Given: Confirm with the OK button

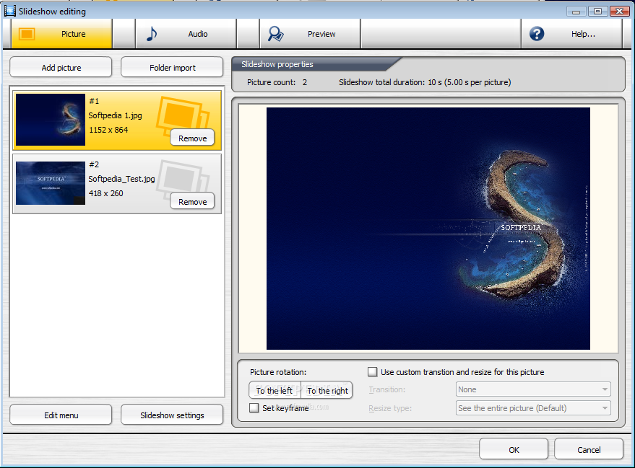Looking at the screenshot, I should 514,449.
